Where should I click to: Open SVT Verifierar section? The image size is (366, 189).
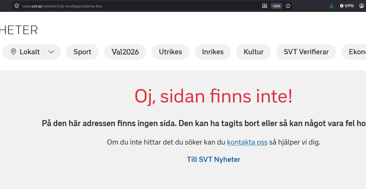click(x=306, y=52)
